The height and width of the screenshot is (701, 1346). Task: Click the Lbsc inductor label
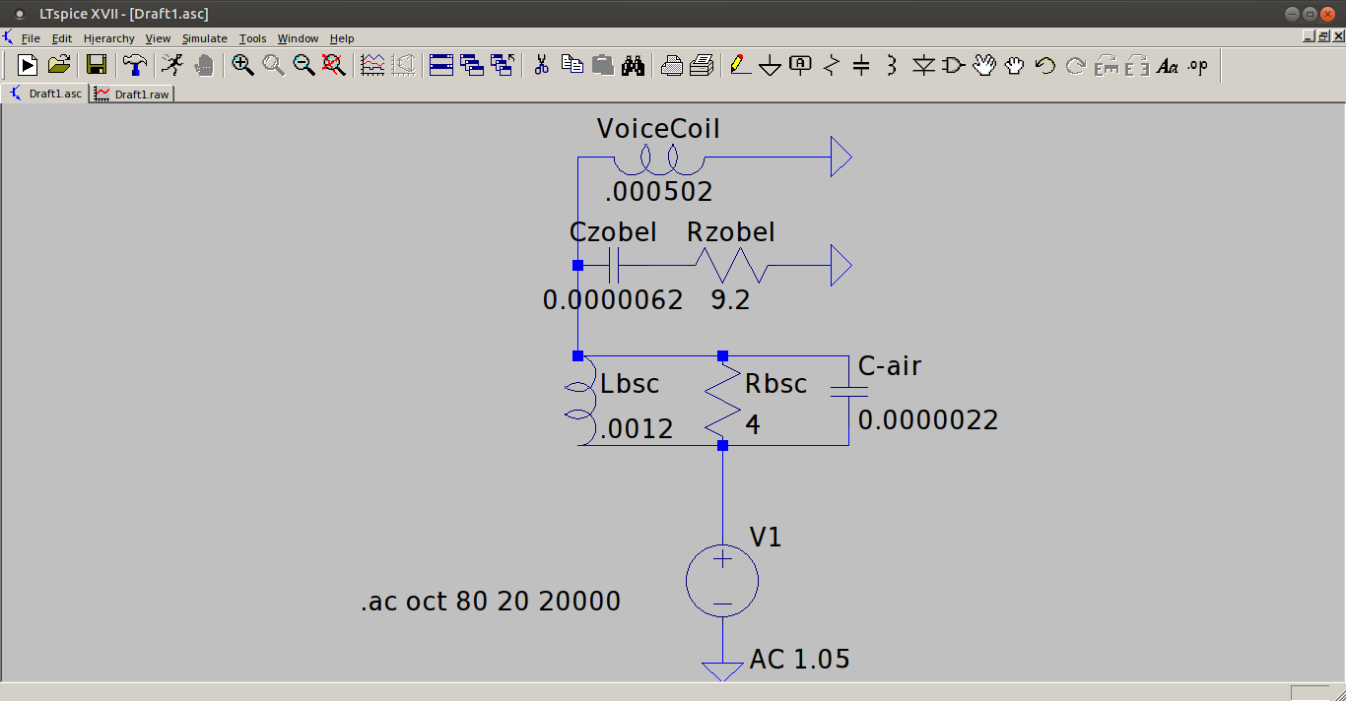click(630, 384)
